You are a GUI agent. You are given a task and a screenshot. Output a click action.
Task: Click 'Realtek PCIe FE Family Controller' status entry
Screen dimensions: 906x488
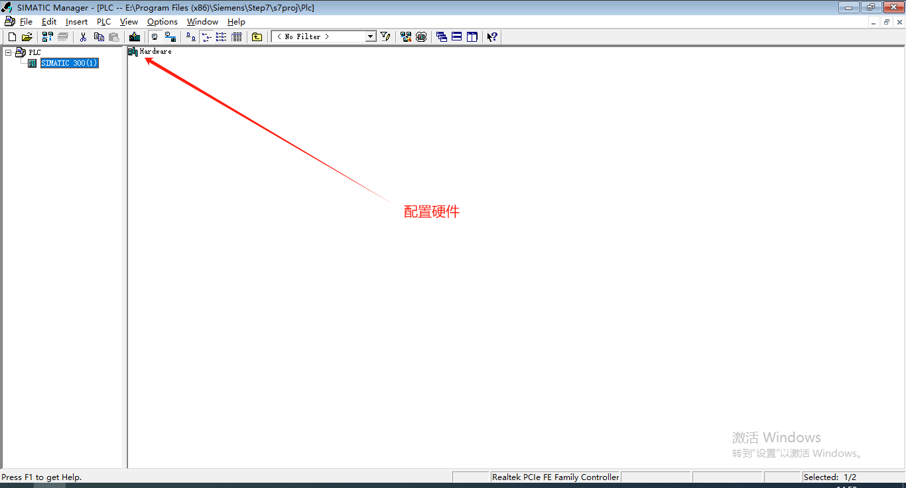pos(555,477)
